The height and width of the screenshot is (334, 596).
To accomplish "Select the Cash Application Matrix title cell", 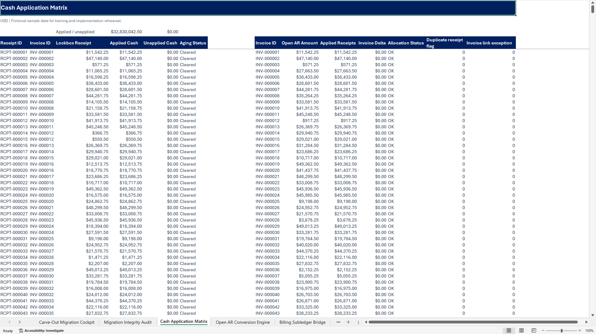I will click(x=258, y=8).
